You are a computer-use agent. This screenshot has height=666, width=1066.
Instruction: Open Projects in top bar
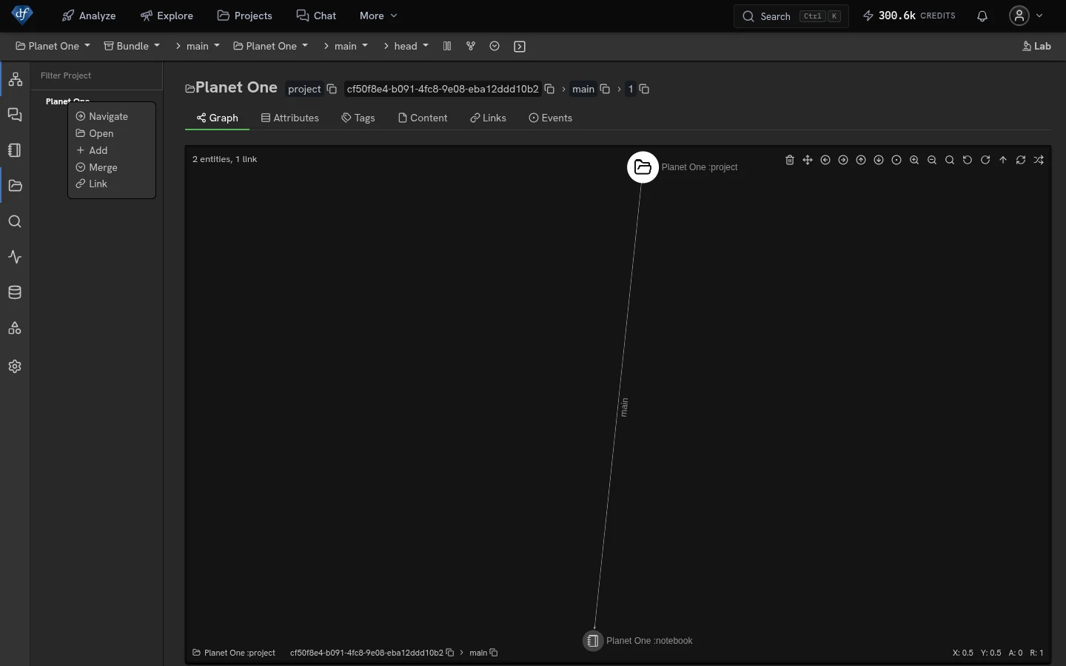[x=244, y=16]
